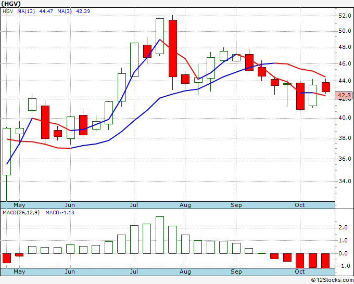Screen dimensions: 354x284
Task: Click the tall red candle in late July
Action: click(172, 48)
